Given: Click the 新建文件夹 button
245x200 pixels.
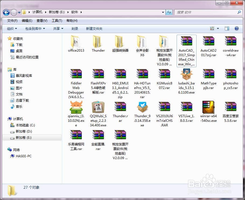Looking at the screenshot, I should (94, 28).
